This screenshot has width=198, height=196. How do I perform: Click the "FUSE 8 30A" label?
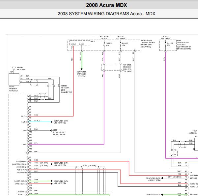pos(170,44)
